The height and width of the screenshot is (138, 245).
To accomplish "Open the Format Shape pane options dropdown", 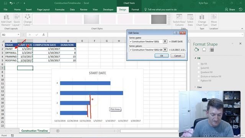I will coord(232,43).
